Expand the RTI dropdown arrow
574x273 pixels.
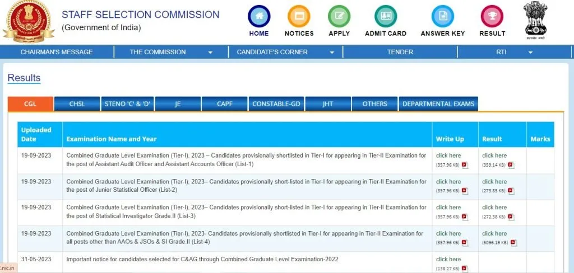click(x=530, y=53)
